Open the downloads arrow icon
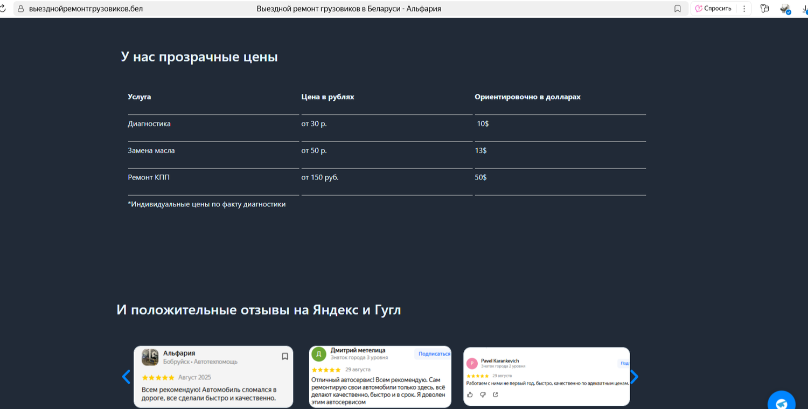 [x=805, y=9]
